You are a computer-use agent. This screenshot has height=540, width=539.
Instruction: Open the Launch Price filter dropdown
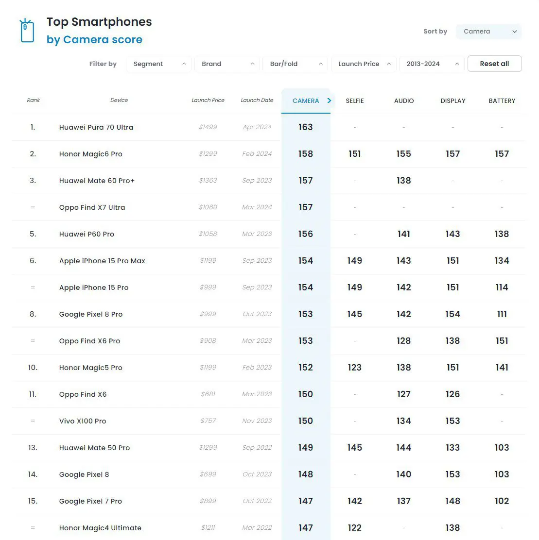[364, 64]
